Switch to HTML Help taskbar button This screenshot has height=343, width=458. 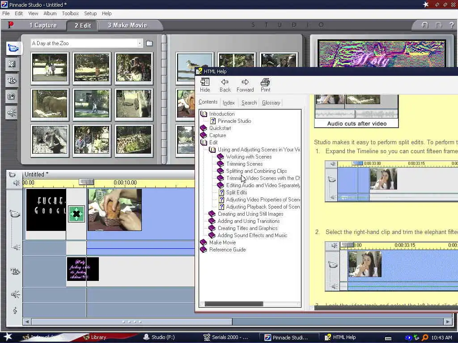(340, 338)
